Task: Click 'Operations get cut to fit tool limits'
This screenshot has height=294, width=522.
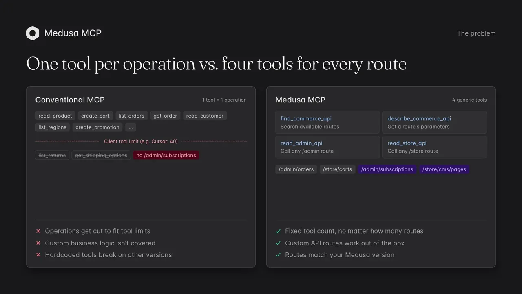Action: (97, 231)
